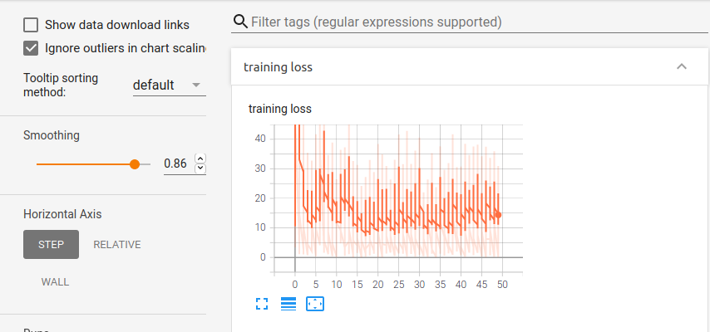Enable Show data download links checkbox
The image size is (710, 332).
[31, 25]
